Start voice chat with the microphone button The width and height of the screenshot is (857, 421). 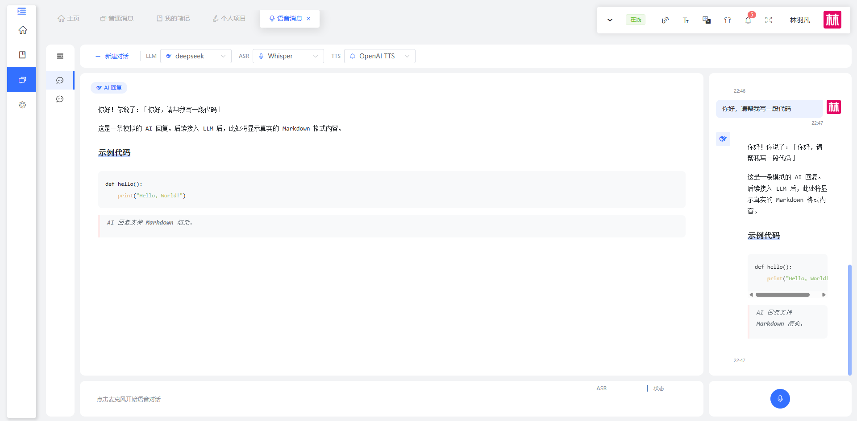(780, 399)
